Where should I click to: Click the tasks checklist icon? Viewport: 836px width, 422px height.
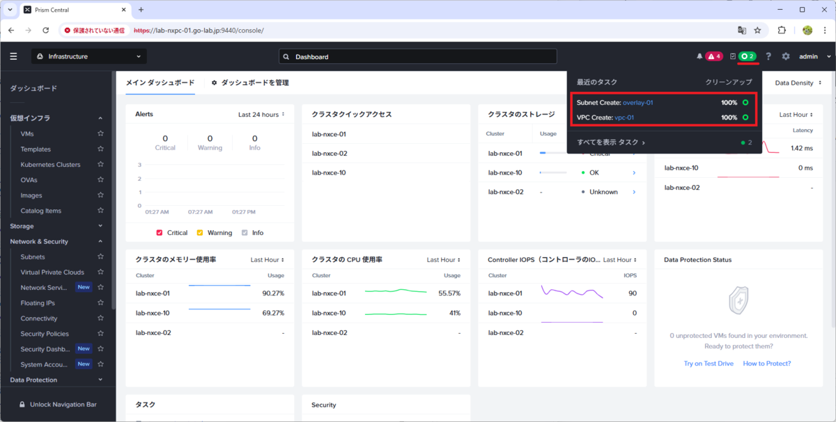click(x=733, y=56)
